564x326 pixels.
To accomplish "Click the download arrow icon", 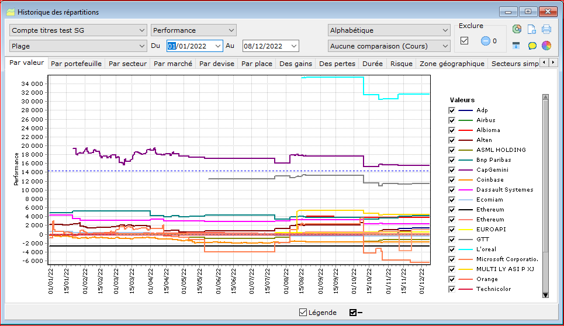I will 516,46.
